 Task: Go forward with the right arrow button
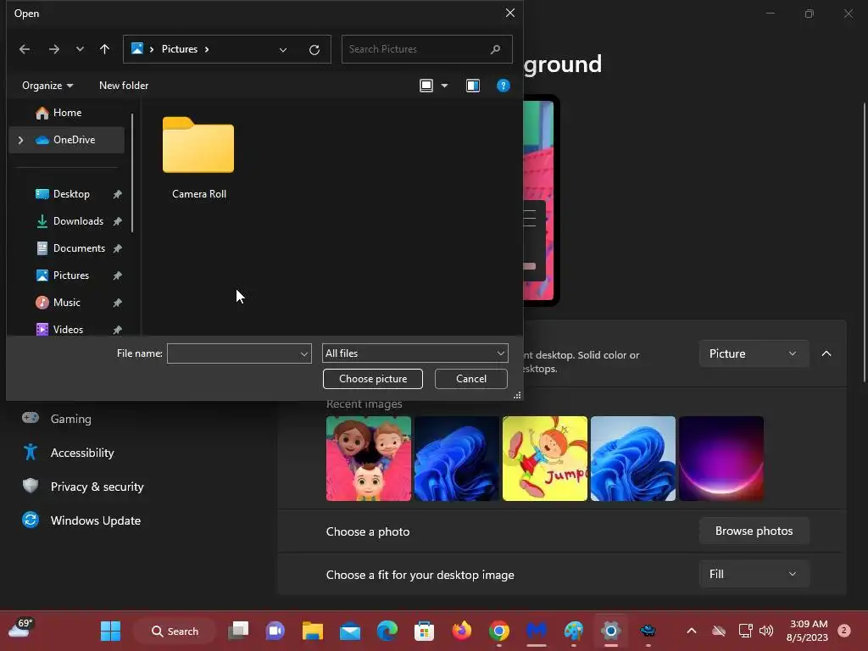pos(53,49)
